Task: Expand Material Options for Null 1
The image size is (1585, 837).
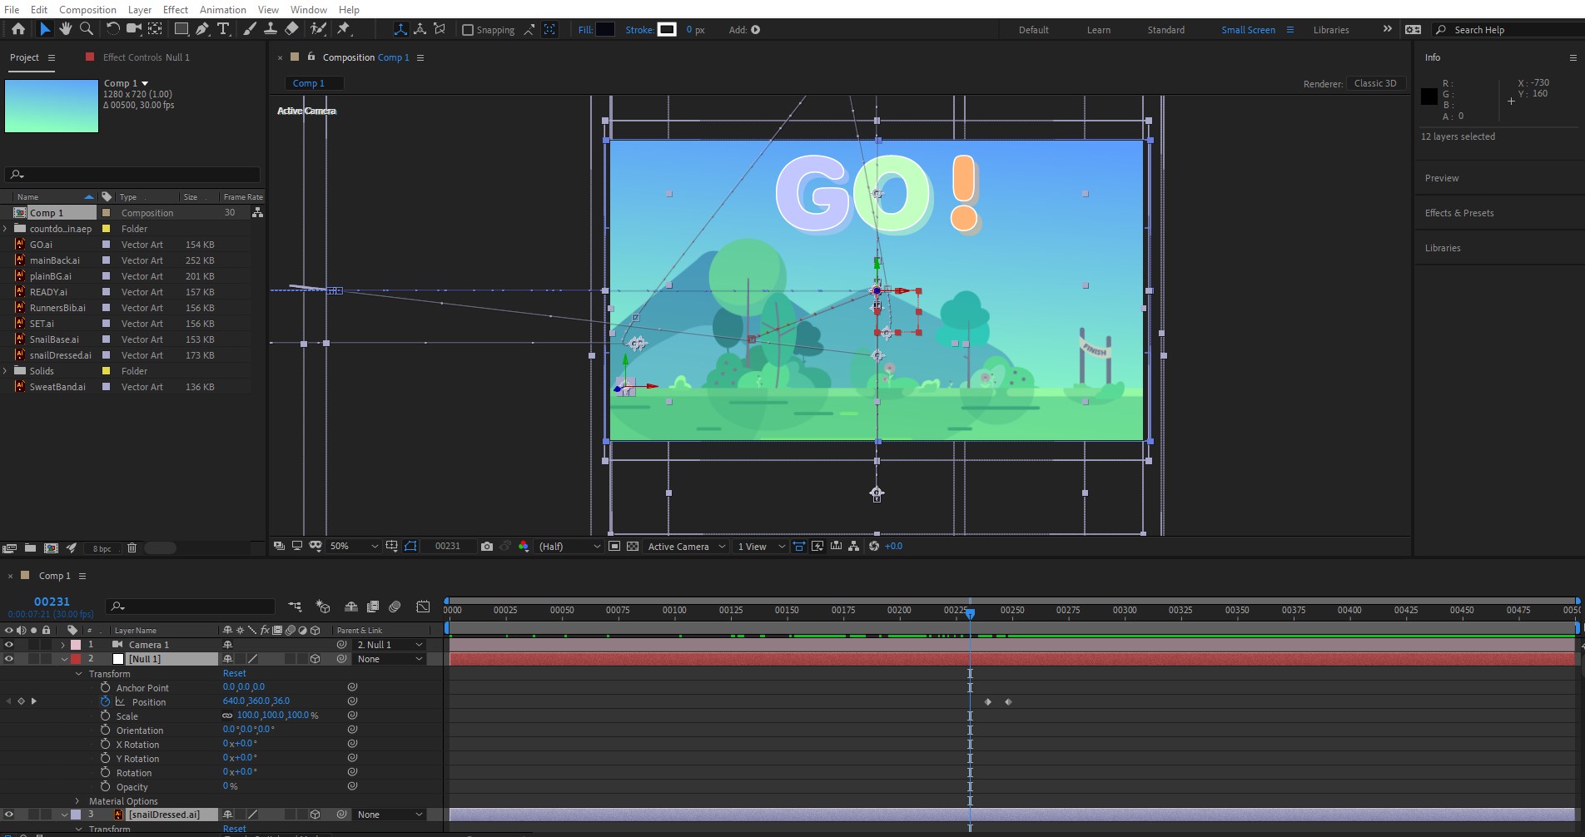Action: tap(77, 801)
